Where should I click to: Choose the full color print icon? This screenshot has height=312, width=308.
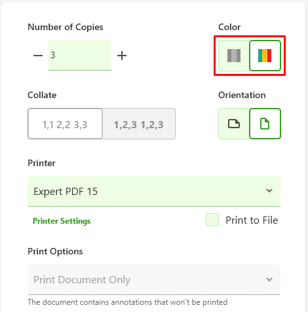point(265,56)
